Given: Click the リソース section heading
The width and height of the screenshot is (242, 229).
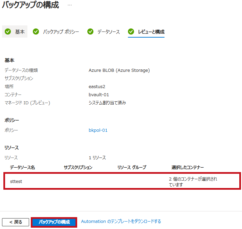Looking at the screenshot, I should pyautogui.click(x=12, y=148).
